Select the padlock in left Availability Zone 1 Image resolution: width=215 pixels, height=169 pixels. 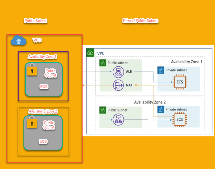point(32,70)
